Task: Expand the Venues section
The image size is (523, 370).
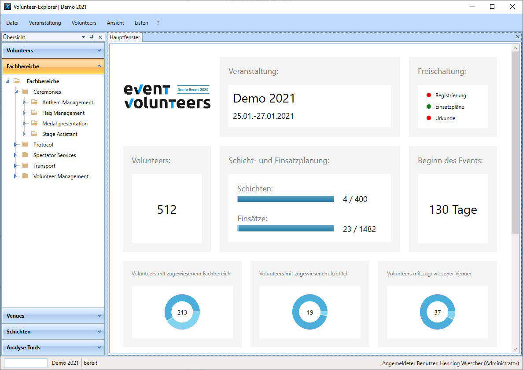Action: pyautogui.click(x=53, y=315)
